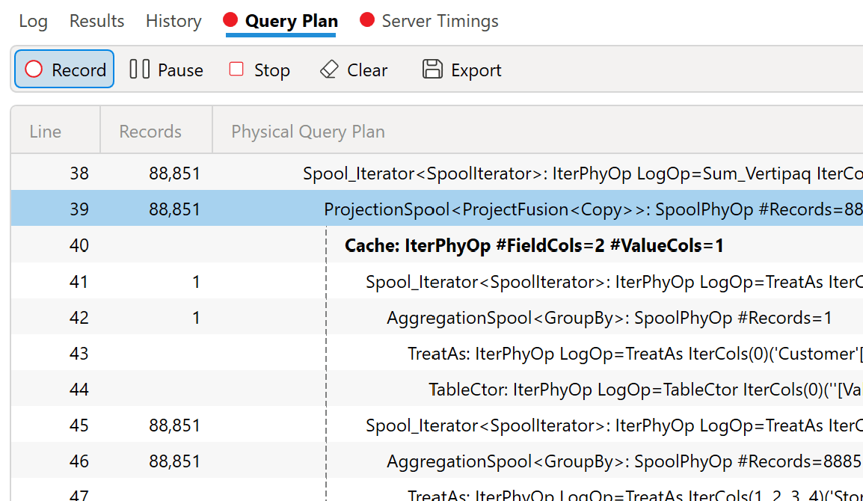Select AggregationSpool<GroupBy> #Records=1 plan text

point(609,318)
